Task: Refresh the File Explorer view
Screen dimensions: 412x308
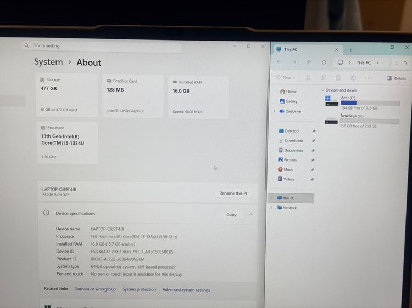Action: coord(324,62)
